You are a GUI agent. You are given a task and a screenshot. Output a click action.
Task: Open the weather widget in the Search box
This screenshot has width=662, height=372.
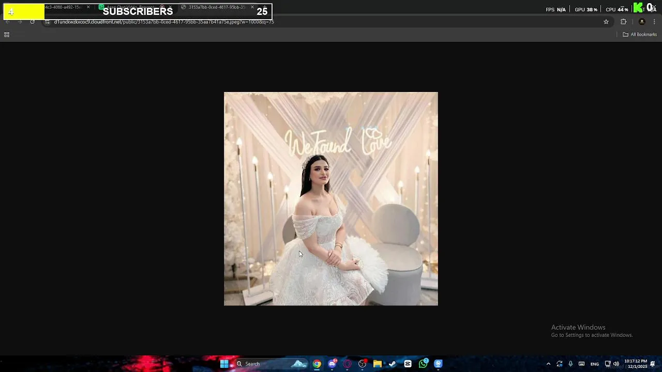tap(299, 364)
